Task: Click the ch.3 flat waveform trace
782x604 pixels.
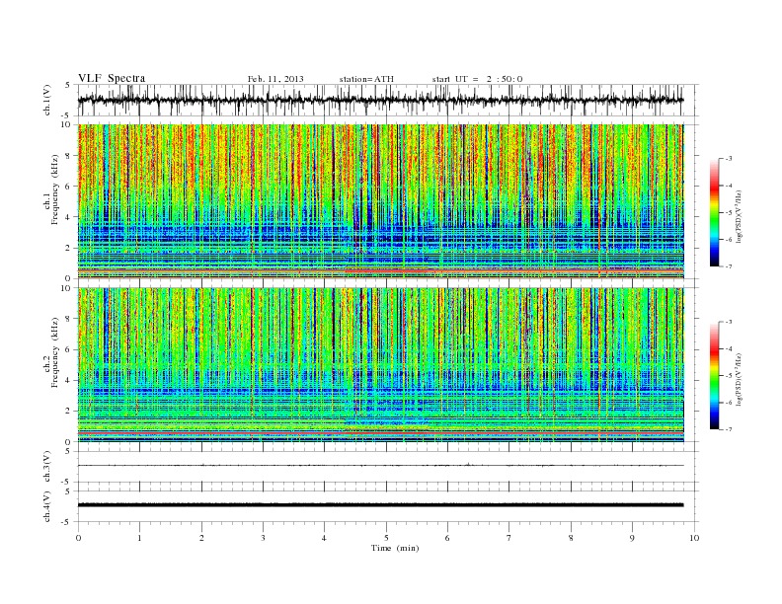Action: click(x=381, y=466)
